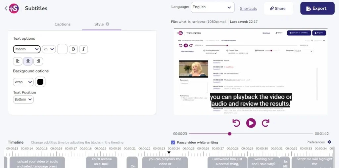Image resolution: width=339 pixels, height=168 pixels.
Task: Open the English language dropdown
Action: pos(213,7)
